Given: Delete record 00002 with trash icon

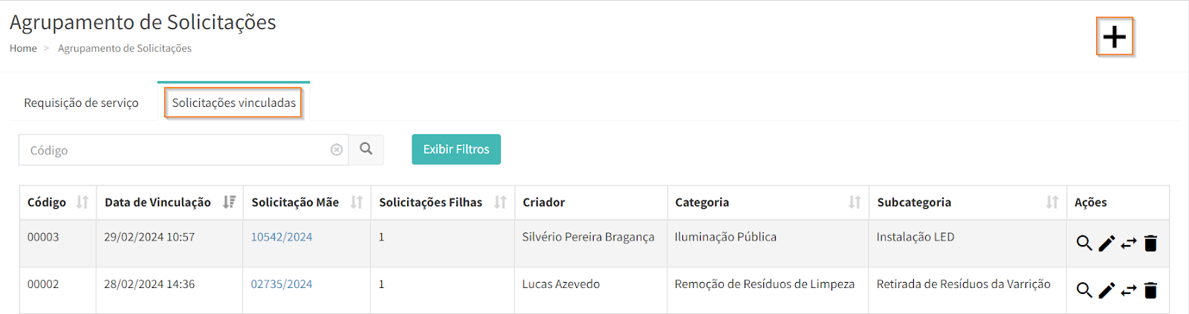Looking at the screenshot, I should (x=1151, y=290).
